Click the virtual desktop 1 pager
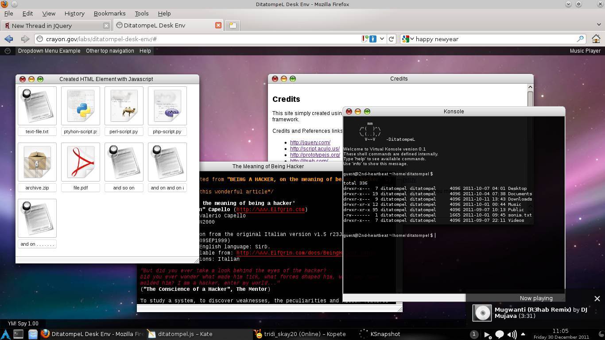Image resolution: width=605 pixels, height=340 pixels. [x=474, y=334]
